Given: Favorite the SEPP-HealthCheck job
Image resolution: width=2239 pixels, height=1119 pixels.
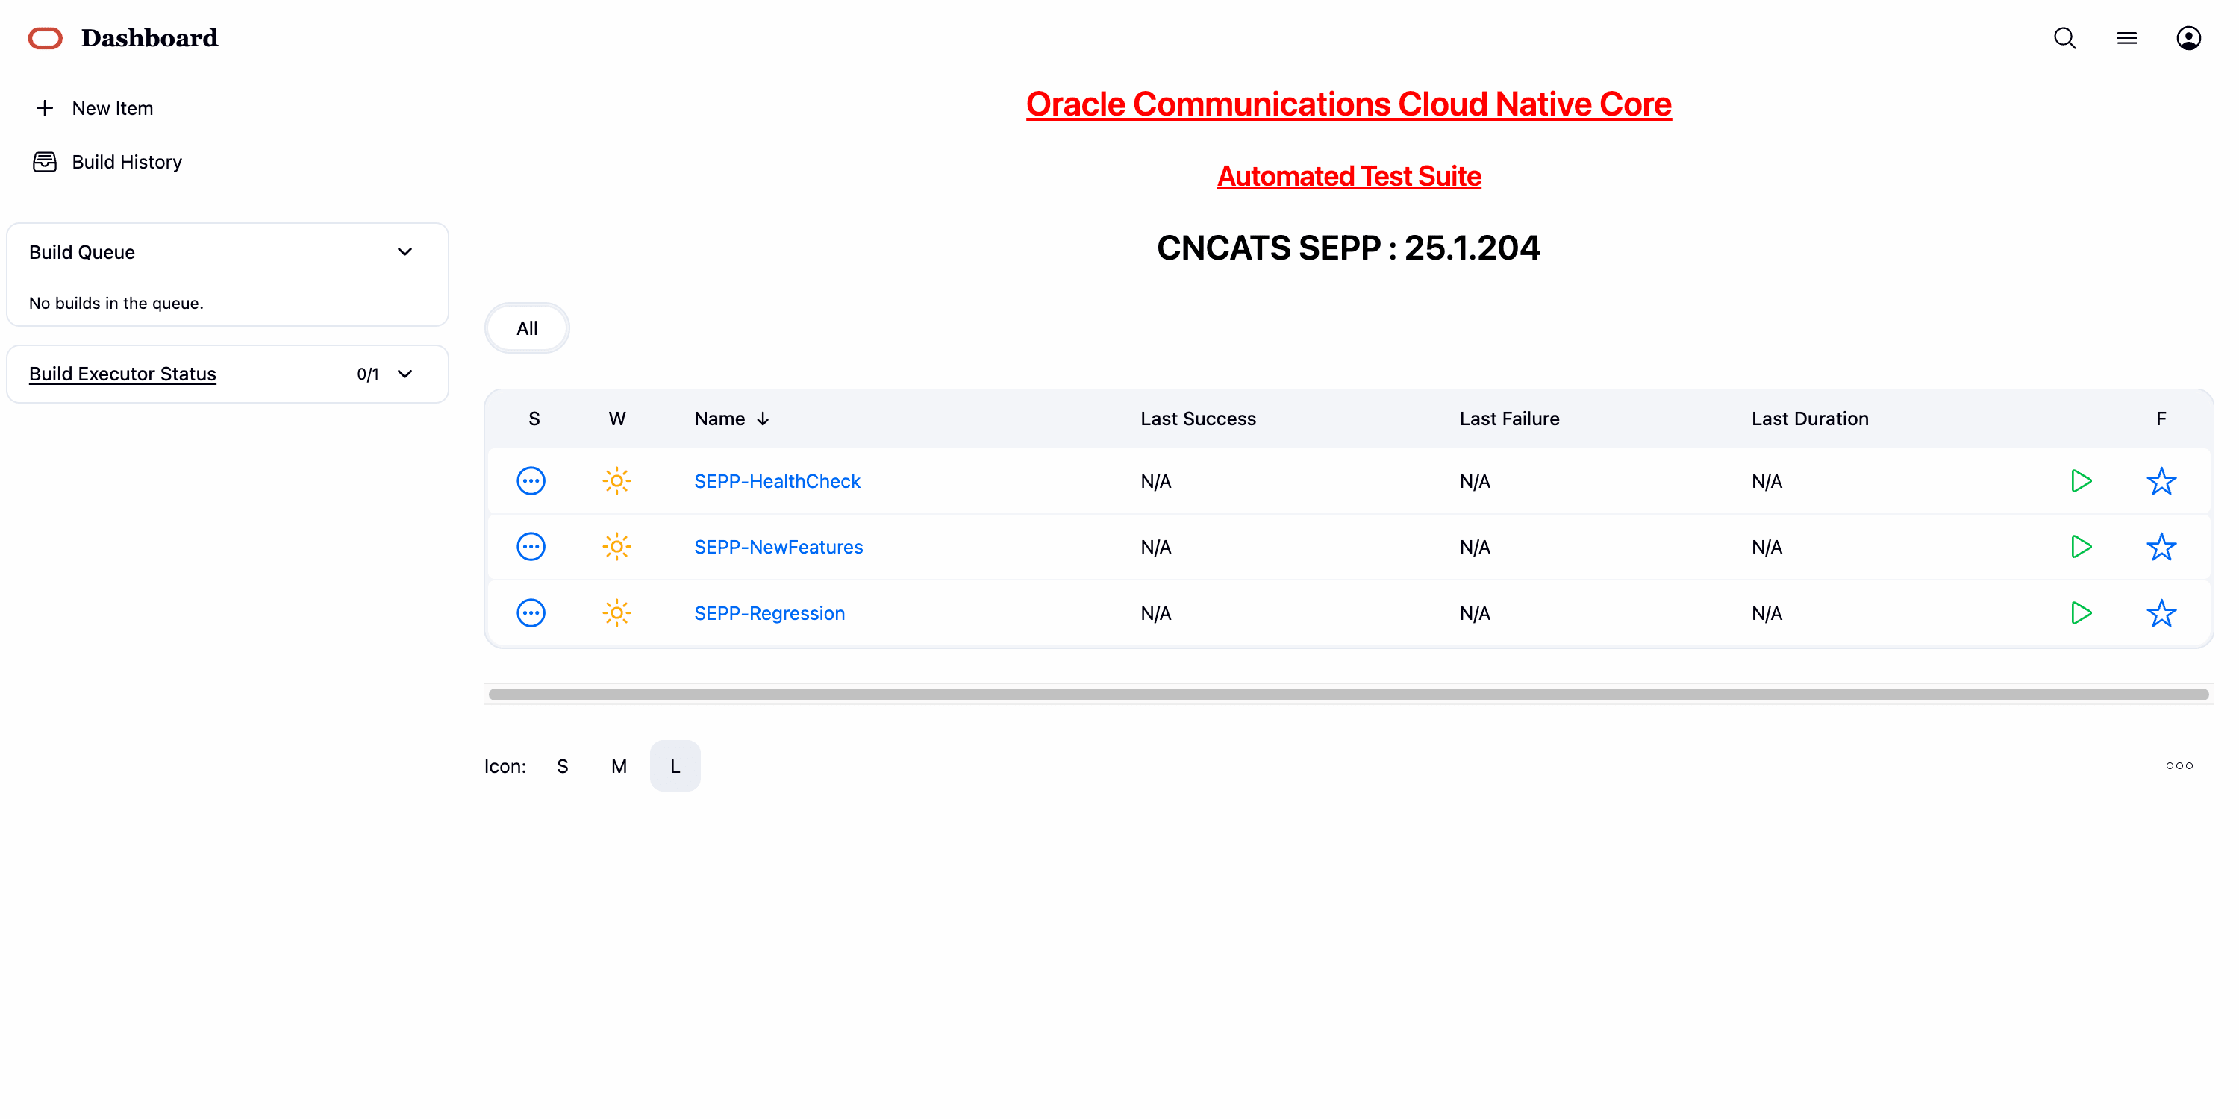Looking at the screenshot, I should pos(2161,480).
